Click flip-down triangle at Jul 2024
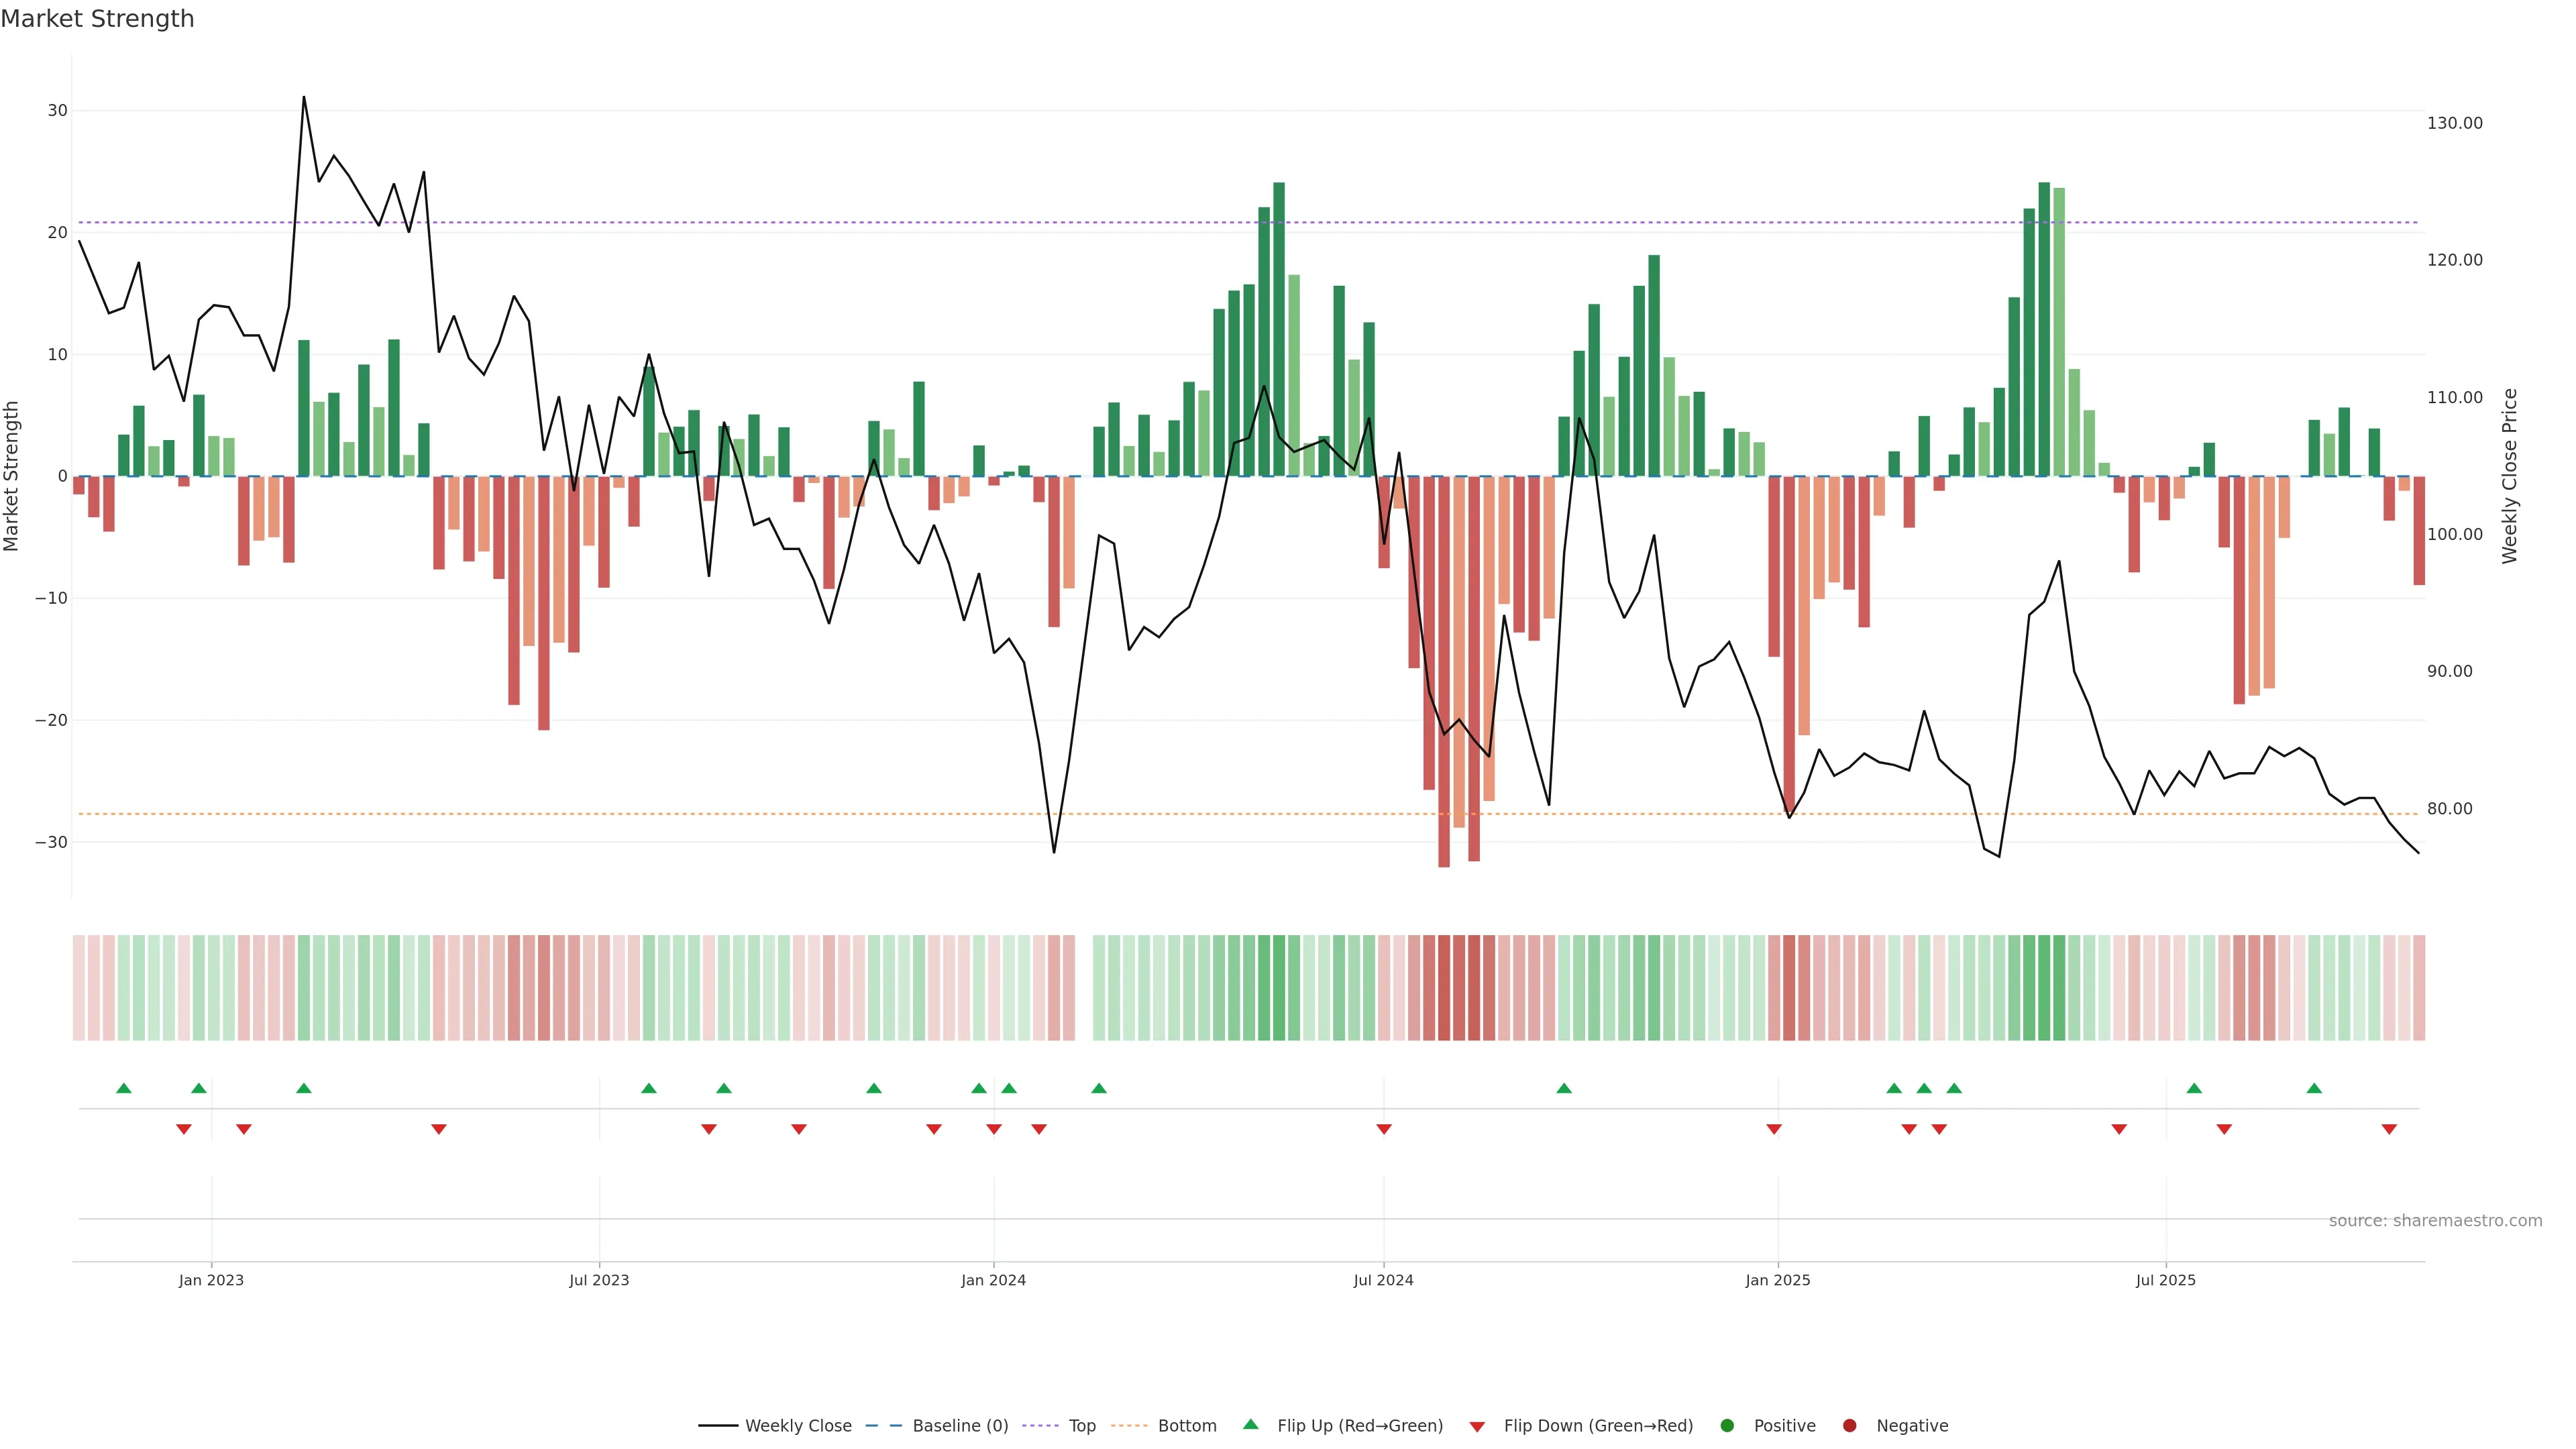 click(1384, 1129)
